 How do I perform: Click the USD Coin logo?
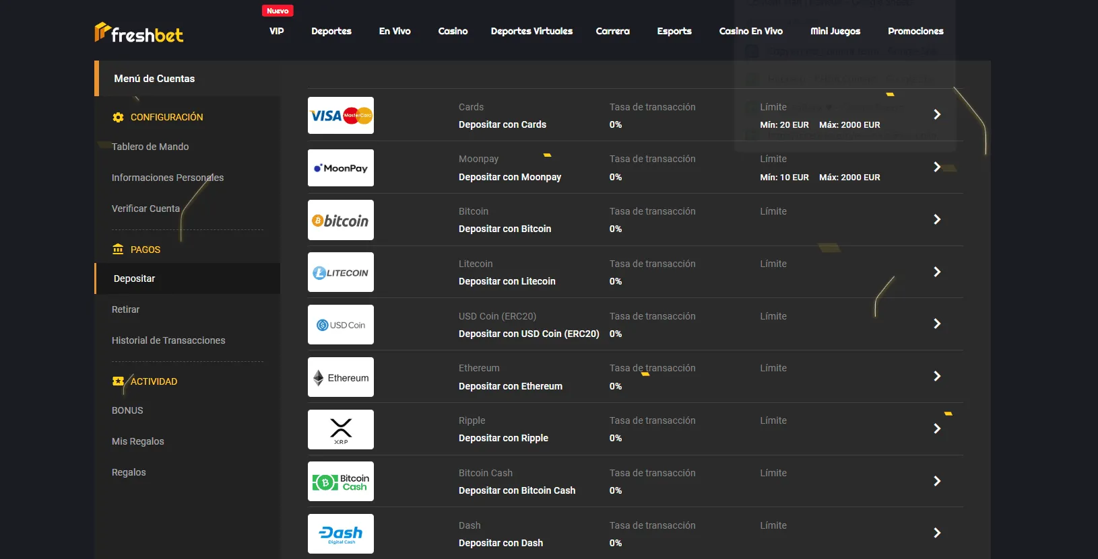click(341, 325)
